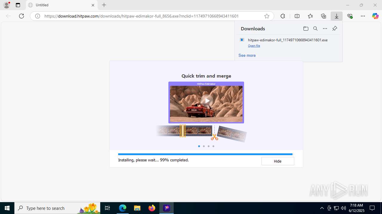Click the taskbar search box

coord(57,208)
